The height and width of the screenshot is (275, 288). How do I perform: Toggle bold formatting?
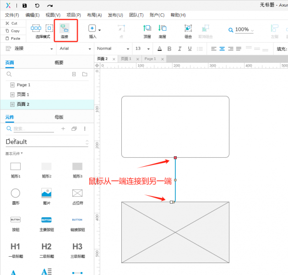[169, 49]
